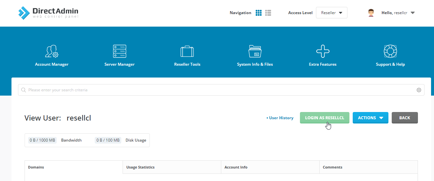Click the Login as RESELLCL button
434x181 pixels.
325,118
